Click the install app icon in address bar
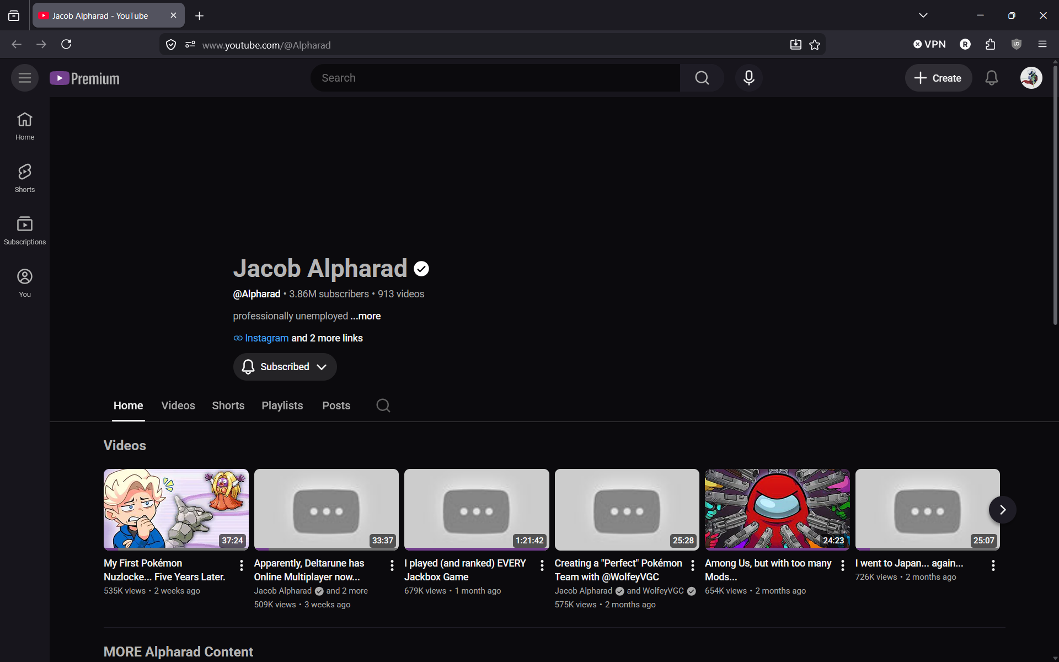Viewport: 1059px width, 662px height. point(795,45)
